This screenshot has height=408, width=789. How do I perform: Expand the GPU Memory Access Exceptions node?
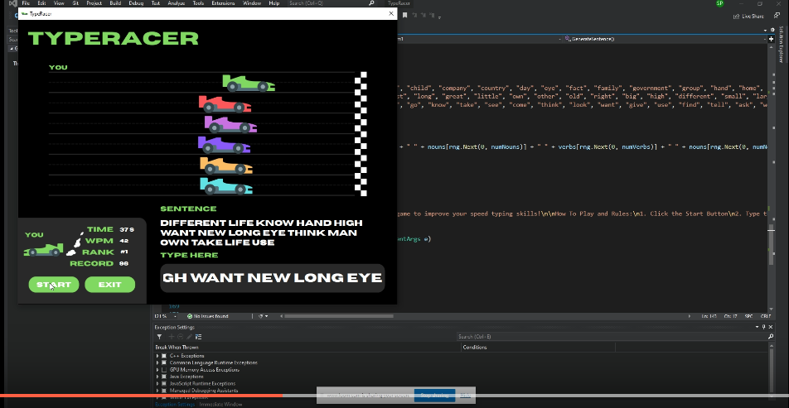(x=157, y=370)
